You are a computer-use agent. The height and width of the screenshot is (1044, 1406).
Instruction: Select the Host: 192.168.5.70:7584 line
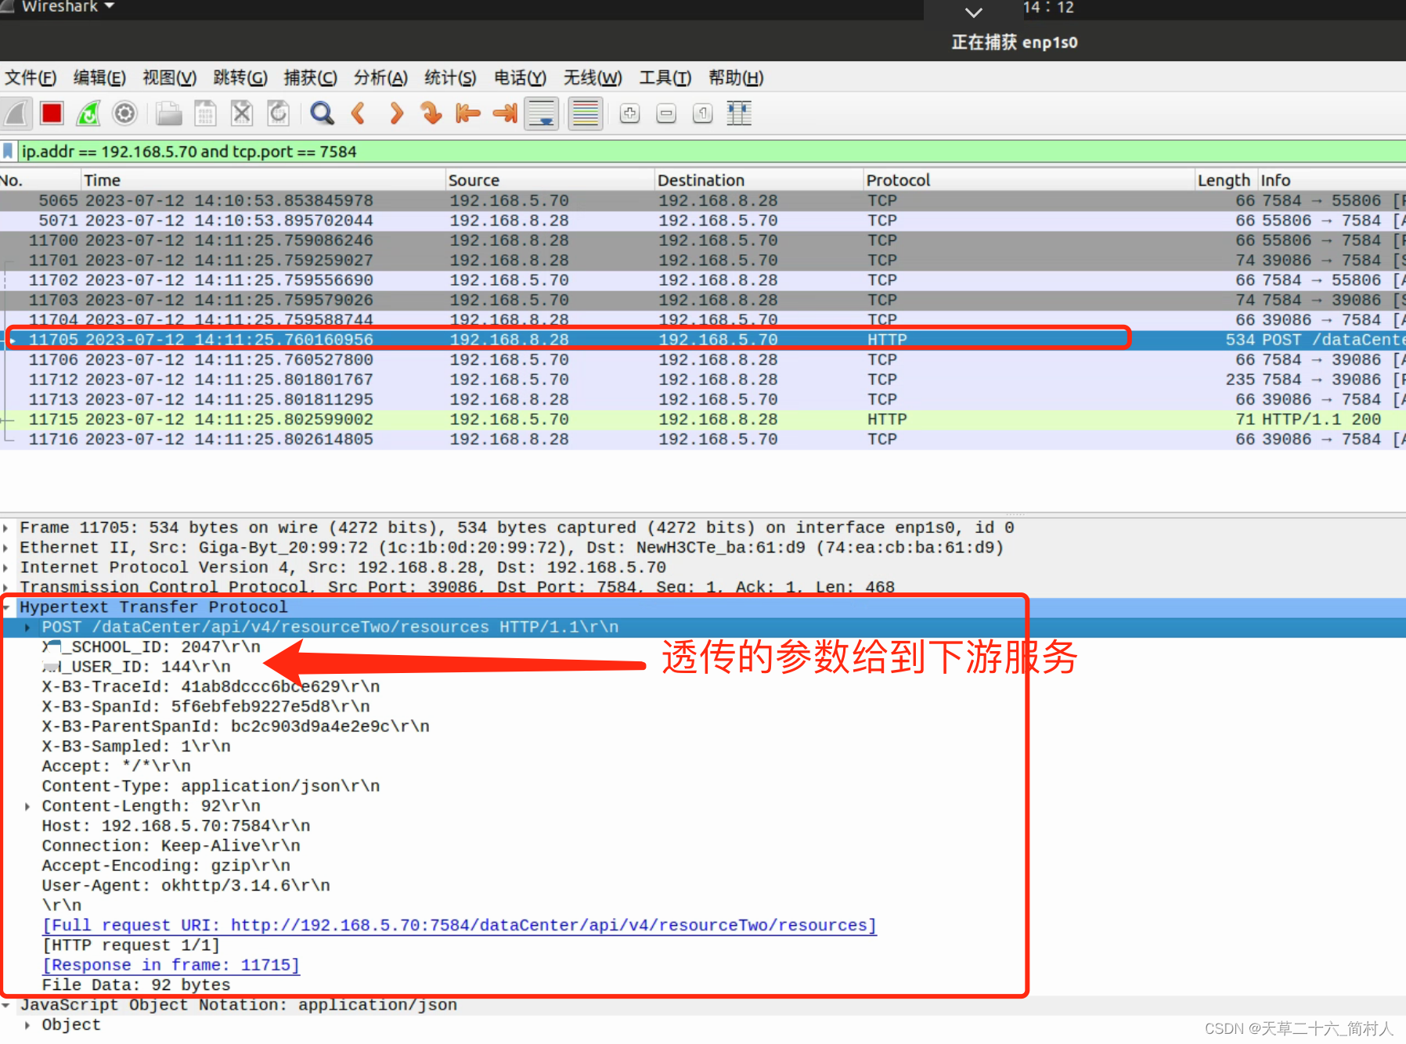tap(176, 826)
